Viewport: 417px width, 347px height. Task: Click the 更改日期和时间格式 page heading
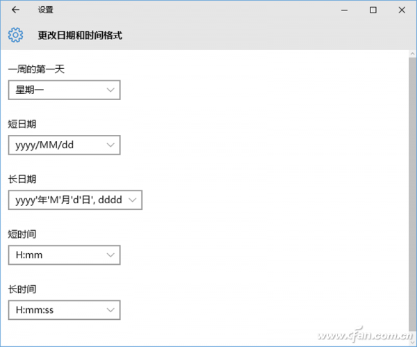pyautogui.click(x=80, y=35)
